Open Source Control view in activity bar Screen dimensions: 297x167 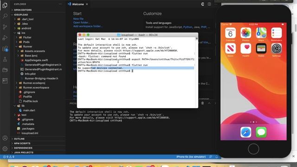tap(5, 27)
